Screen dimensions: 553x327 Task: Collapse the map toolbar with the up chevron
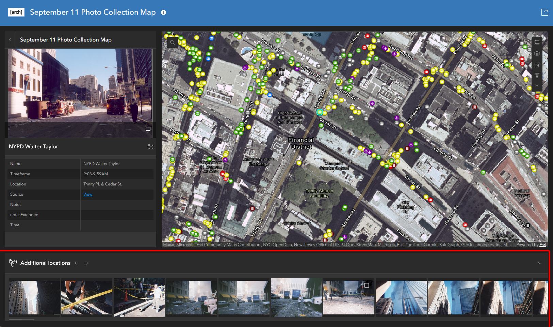point(537,86)
